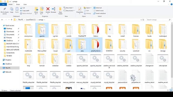Open NEW LAST UPDATE pinned folder

[13, 50]
